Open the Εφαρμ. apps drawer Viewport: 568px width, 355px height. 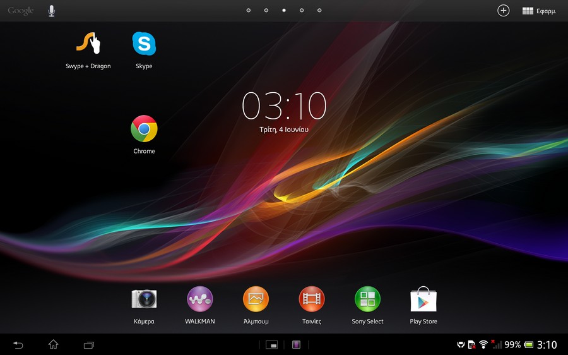pyautogui.click(x=539, y=11)
